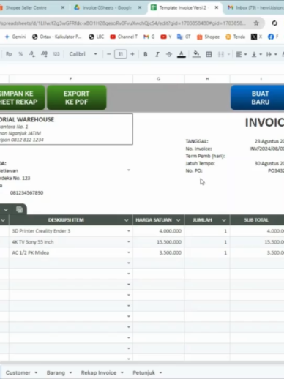Click the phone number 081234567890 cell

tap(26, 193)
